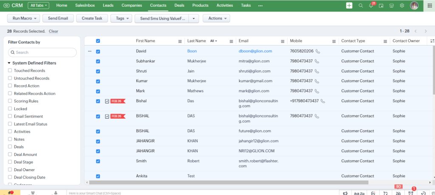
Task: Expand the Actions dropdown
Action: (x=216, y=19)
